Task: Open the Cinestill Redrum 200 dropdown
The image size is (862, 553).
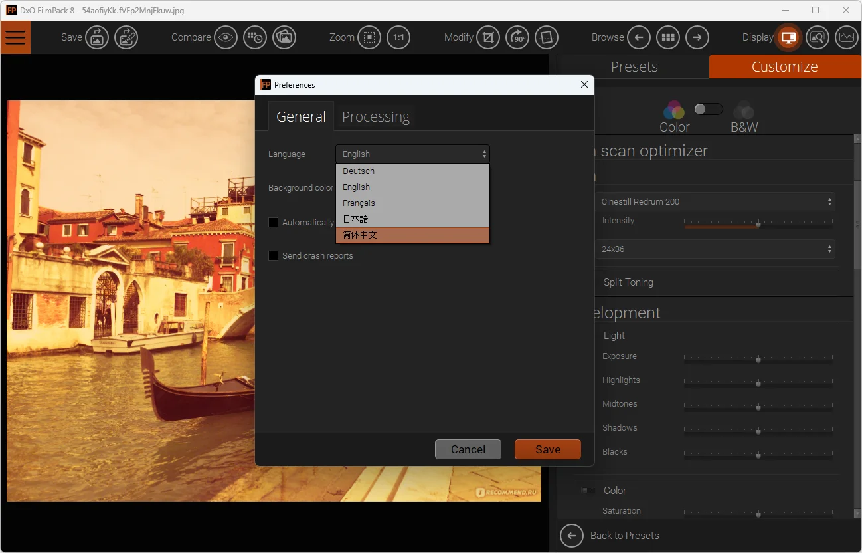Action: [x=715, y=201]
